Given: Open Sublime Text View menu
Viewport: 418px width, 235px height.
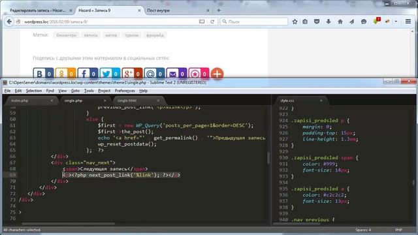Looking at the screenshot, I should click(x=63, y=91).
